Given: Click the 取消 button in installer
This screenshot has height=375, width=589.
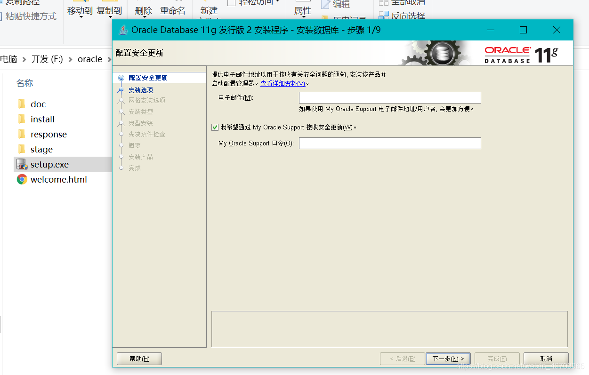Looking at the screenshot, I should point(546,359).
